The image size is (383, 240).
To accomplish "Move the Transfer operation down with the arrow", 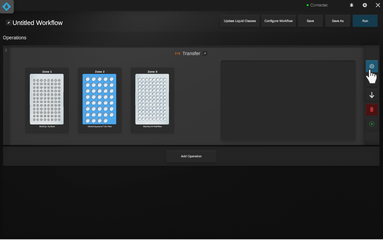I will click(371, 95).
